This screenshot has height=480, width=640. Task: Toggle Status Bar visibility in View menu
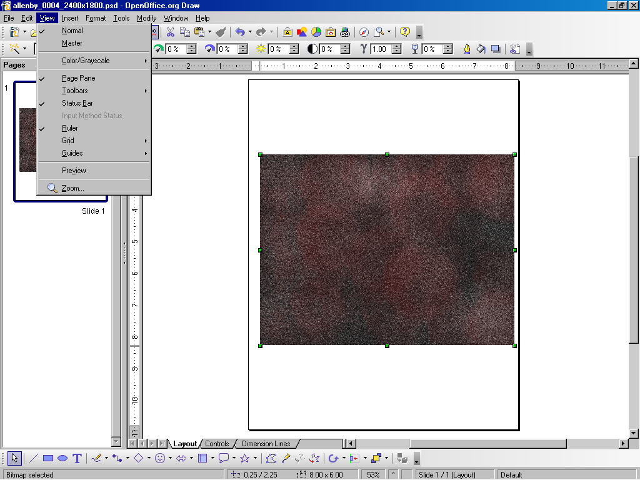coord(77,103)
